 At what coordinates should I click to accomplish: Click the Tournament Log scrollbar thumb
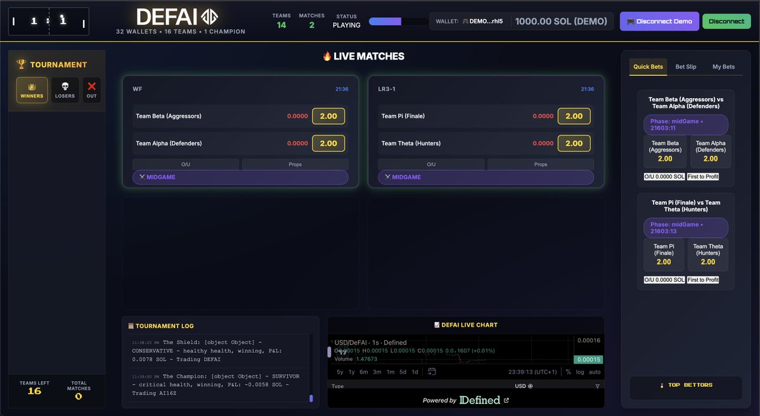point(311,398)
